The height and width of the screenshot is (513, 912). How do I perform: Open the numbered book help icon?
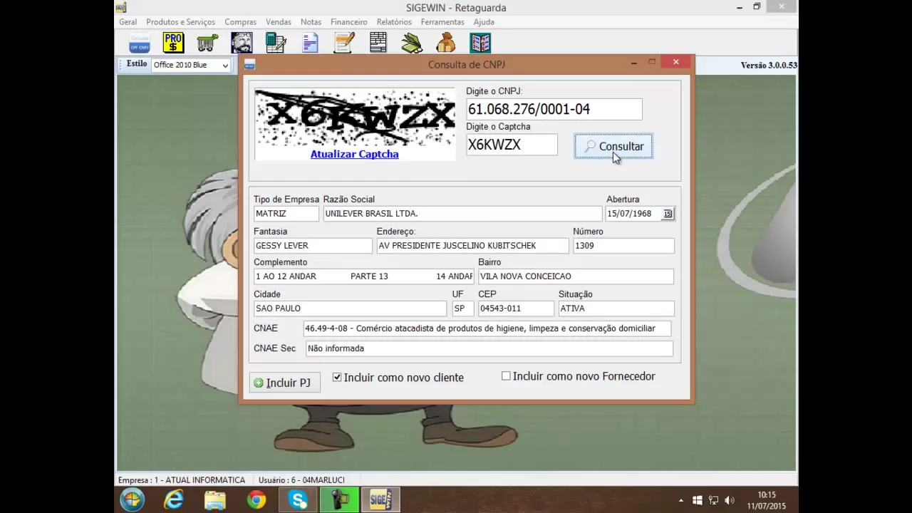point(480,43)
